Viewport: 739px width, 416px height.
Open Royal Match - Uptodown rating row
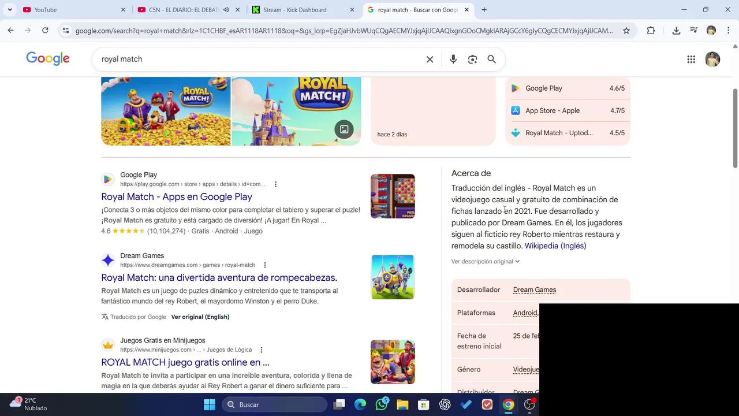(568, 133)
